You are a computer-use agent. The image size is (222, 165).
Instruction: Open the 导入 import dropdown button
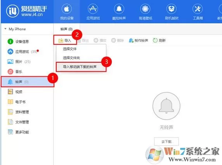(65, 40)
